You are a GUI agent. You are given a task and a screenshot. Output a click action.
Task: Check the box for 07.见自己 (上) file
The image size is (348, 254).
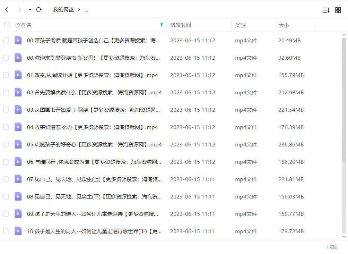6,179
